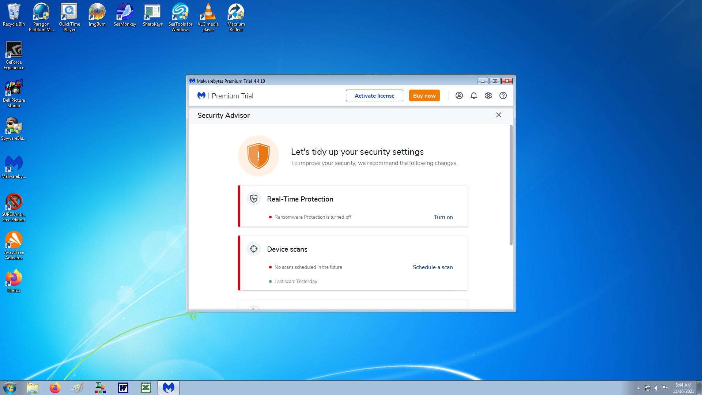Open Malwarebytes settings gear

[488, 95]
